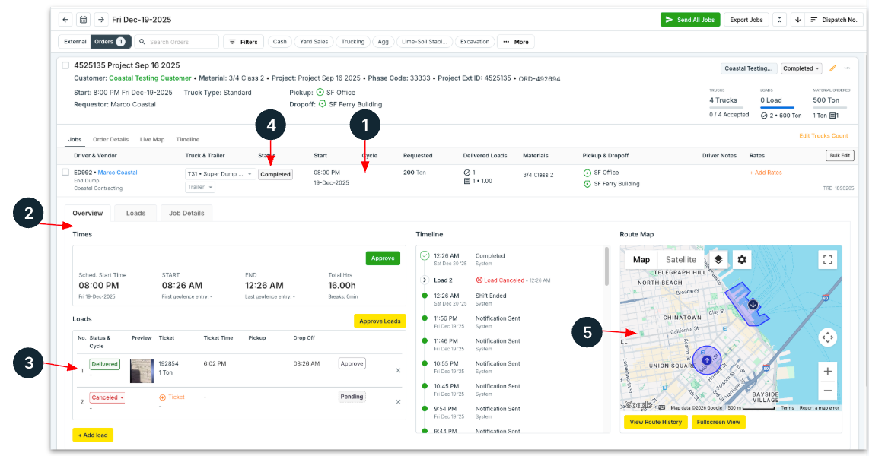869x456 pixels.
Task: Click the Bulk Edit button
Action: (x=839, y=156)
